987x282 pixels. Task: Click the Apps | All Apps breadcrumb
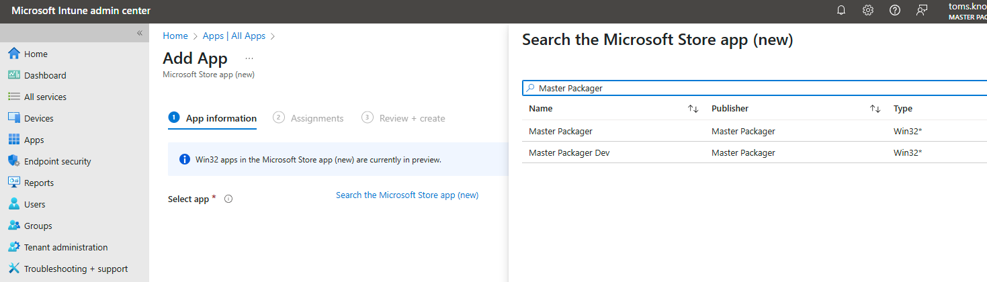[x=234, y=36]
